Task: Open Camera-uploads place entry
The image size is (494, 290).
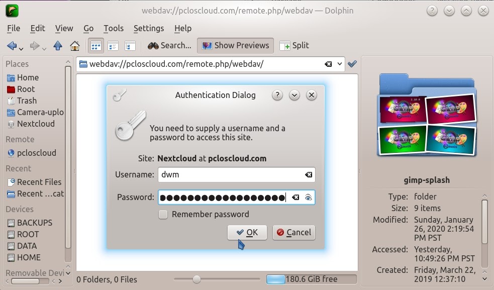Action: click(35, 112)
